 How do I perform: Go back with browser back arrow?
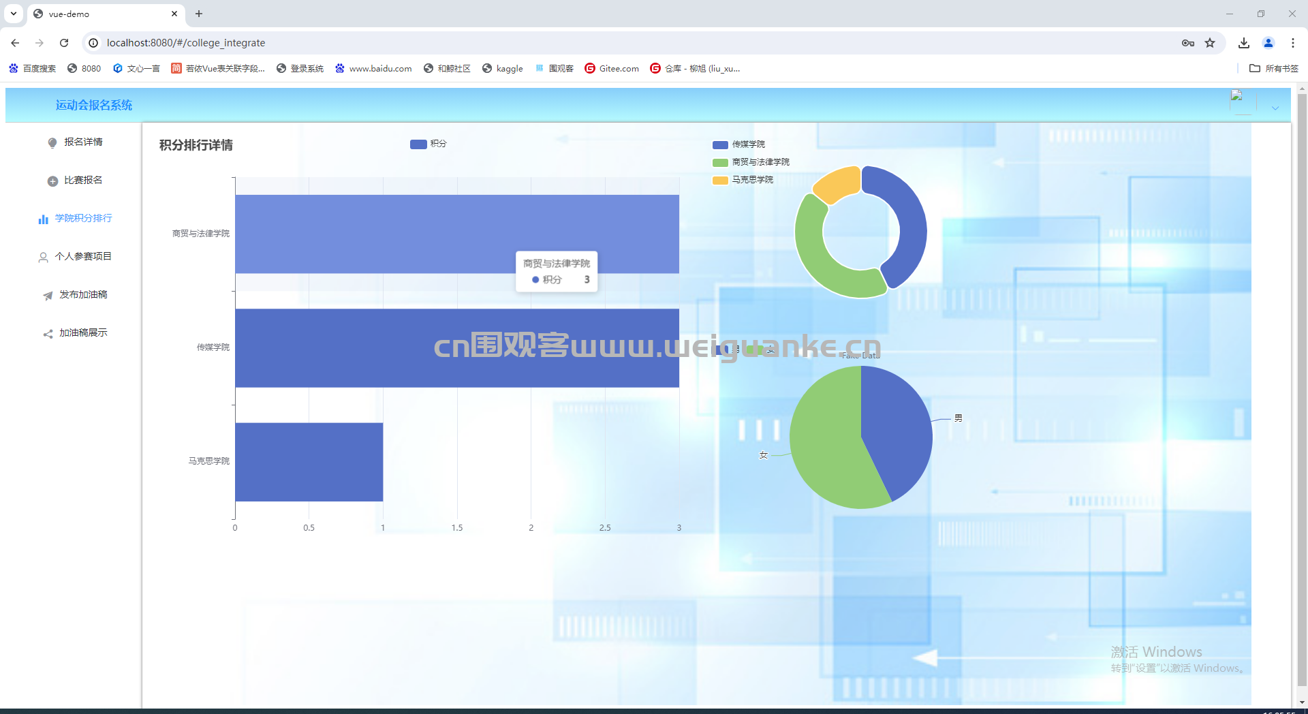(x=15, y=43)
